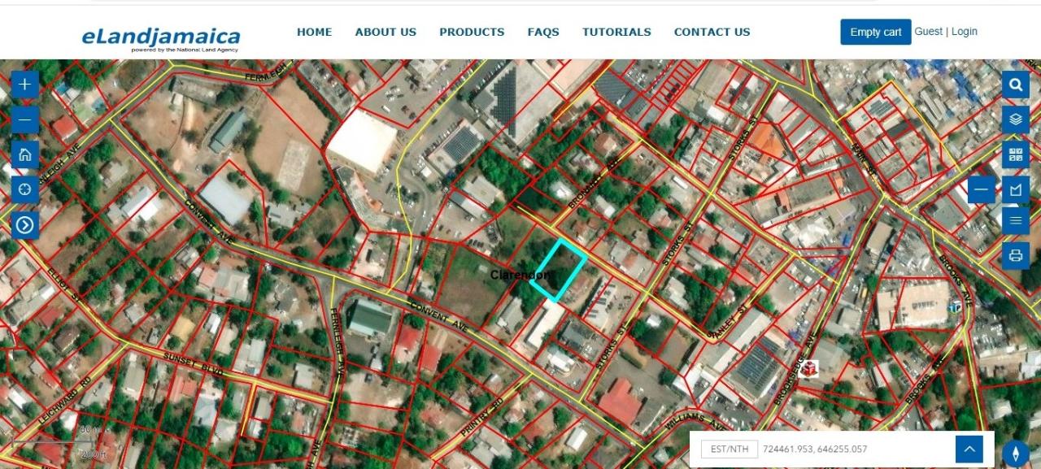Click the EST/NTH coordinate format button
This screenshot has width=1041, height=469.
pyautogui.click(x=730, y=449)
